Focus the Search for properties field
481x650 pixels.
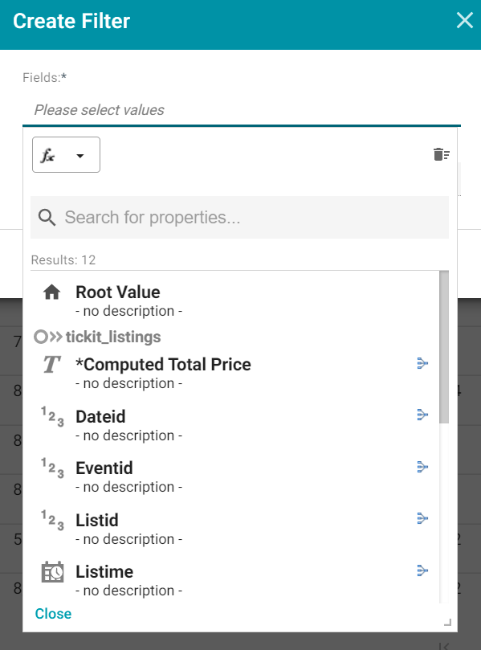coord(239,217)
